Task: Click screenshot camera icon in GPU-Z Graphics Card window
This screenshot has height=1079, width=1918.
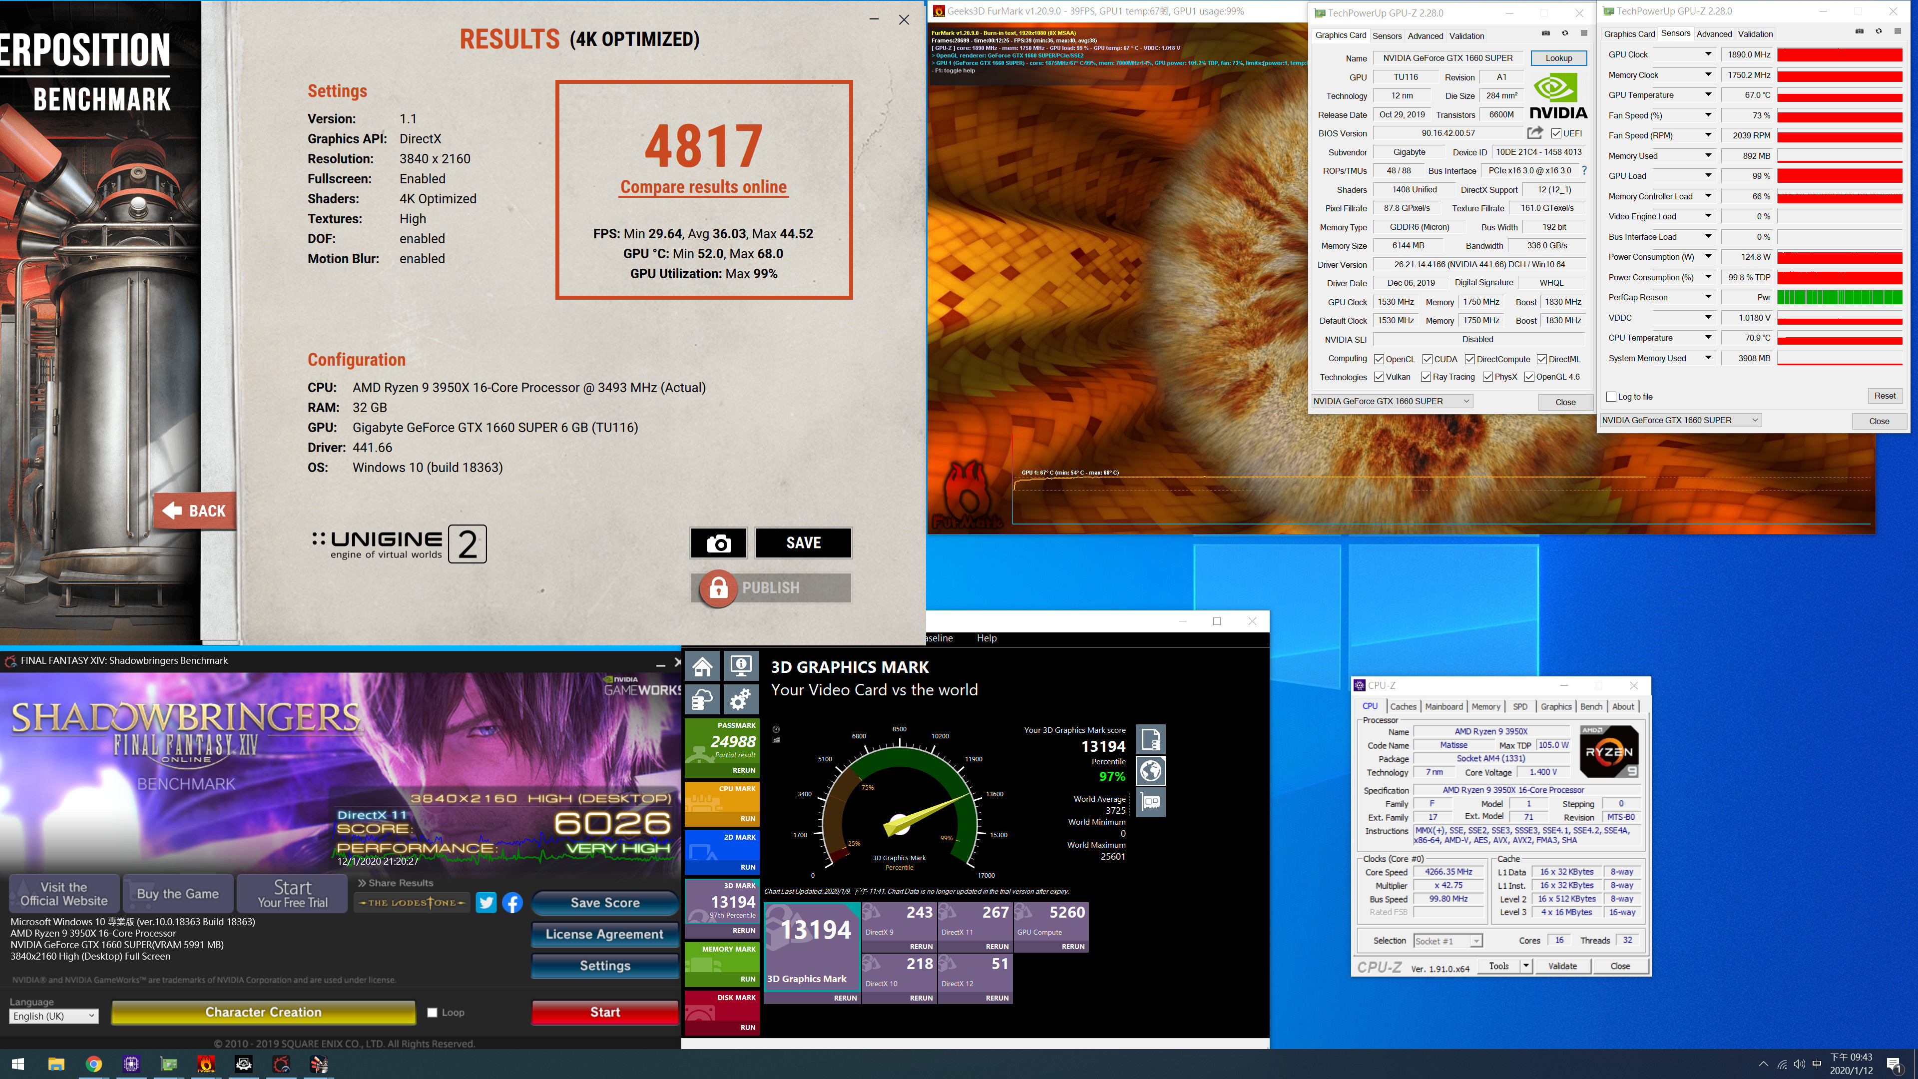Action: point(1546,33)
